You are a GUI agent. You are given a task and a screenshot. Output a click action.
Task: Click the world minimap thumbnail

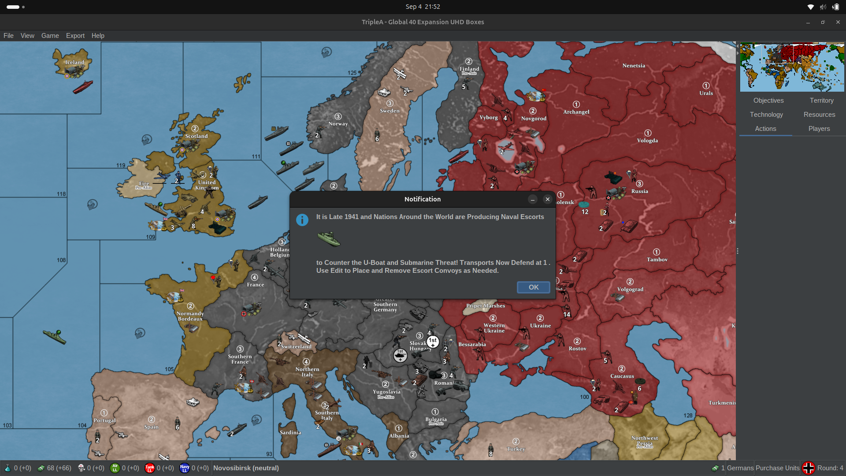click(x=792, y=67)
